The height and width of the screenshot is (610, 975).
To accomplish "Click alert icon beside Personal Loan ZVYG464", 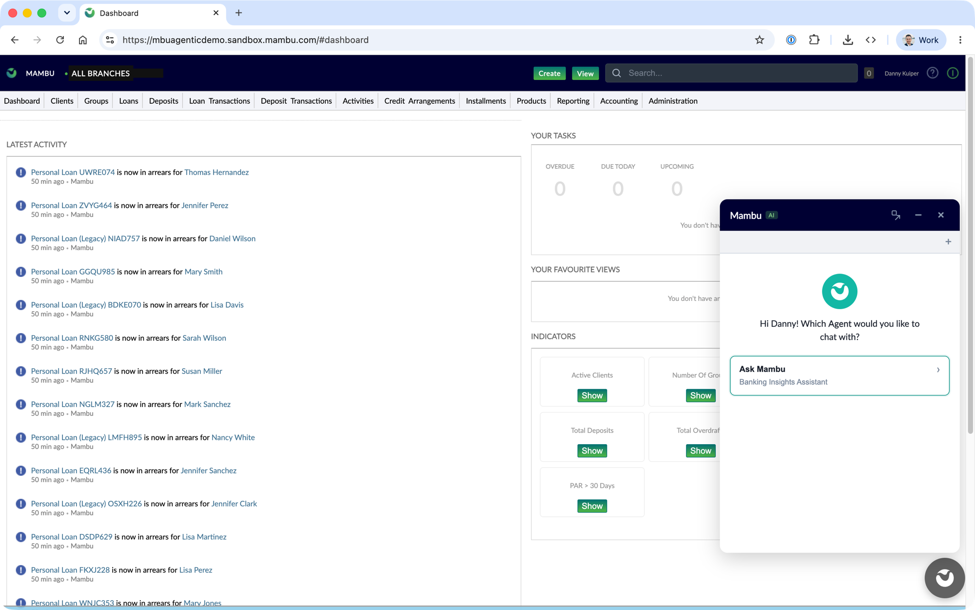I will pyautogui.click(x=20, y=206).
